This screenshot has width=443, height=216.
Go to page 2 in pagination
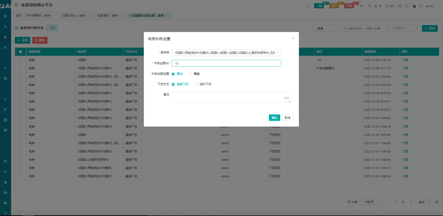point(403,202)
